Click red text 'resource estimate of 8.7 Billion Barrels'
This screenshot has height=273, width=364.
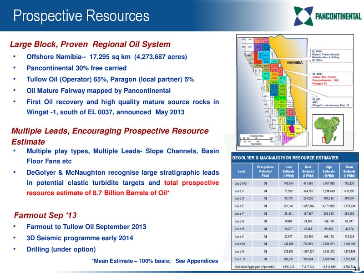[98, 193]
